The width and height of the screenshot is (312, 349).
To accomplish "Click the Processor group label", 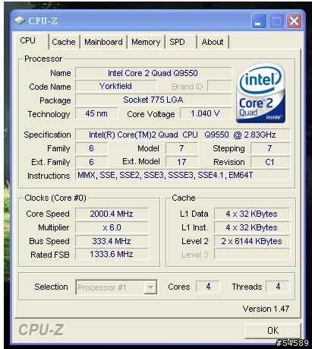I will [43, 59].
